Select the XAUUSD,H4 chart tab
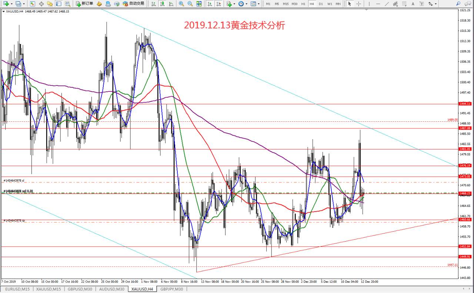The width and height of the screenshot is (474, 293). pyautogui.click(x=142, y=289)
